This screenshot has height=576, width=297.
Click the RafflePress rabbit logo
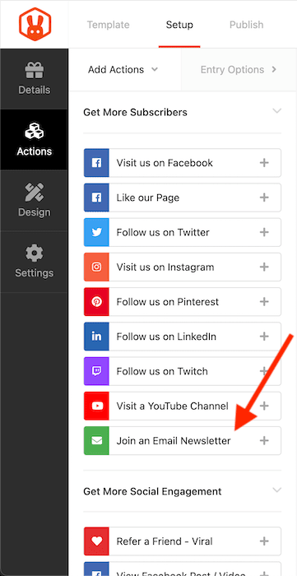click(35, 24)
